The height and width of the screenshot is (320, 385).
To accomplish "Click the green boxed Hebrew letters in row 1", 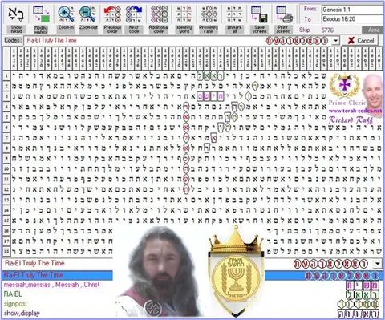I will pos(210,76).
